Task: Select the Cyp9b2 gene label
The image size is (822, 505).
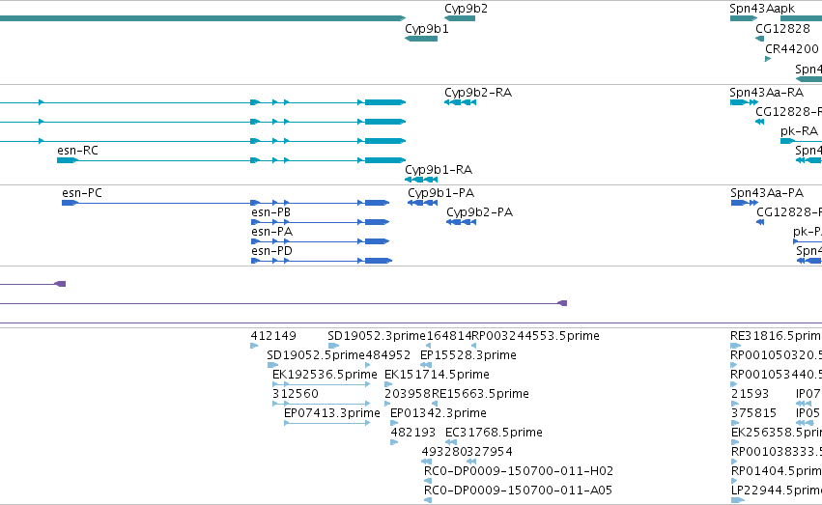Action: (x=466, y=9)
